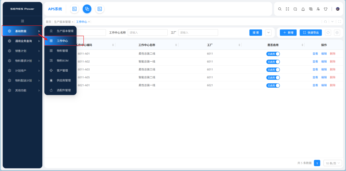Toggle 已启用 switch for 6021-A01
This screenshot has width=346, height=171.
(273, 85)
